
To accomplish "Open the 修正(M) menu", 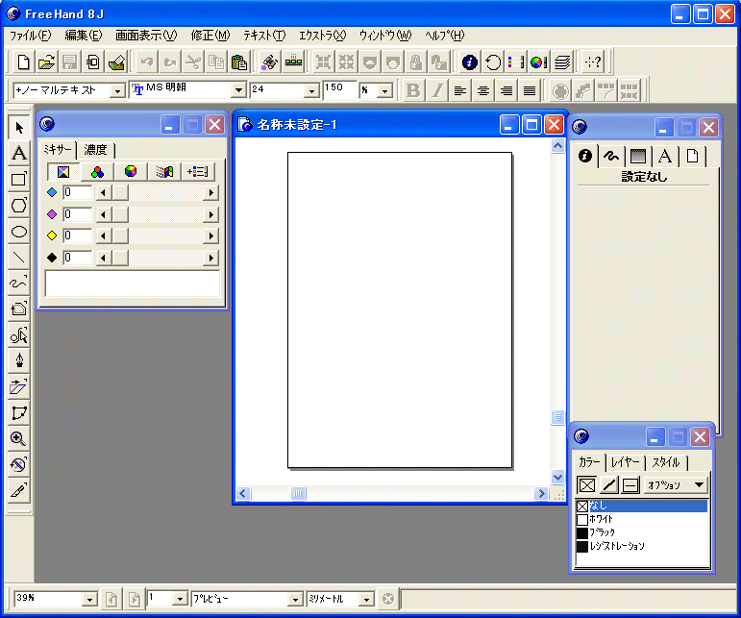I will tap(210, 36).
